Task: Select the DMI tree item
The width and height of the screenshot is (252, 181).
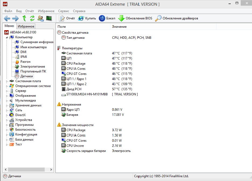Action: (x=23, y=52)
